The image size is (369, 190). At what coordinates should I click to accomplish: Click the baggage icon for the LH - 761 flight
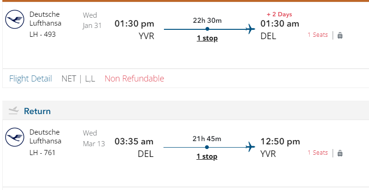click(x=340, y=153)
